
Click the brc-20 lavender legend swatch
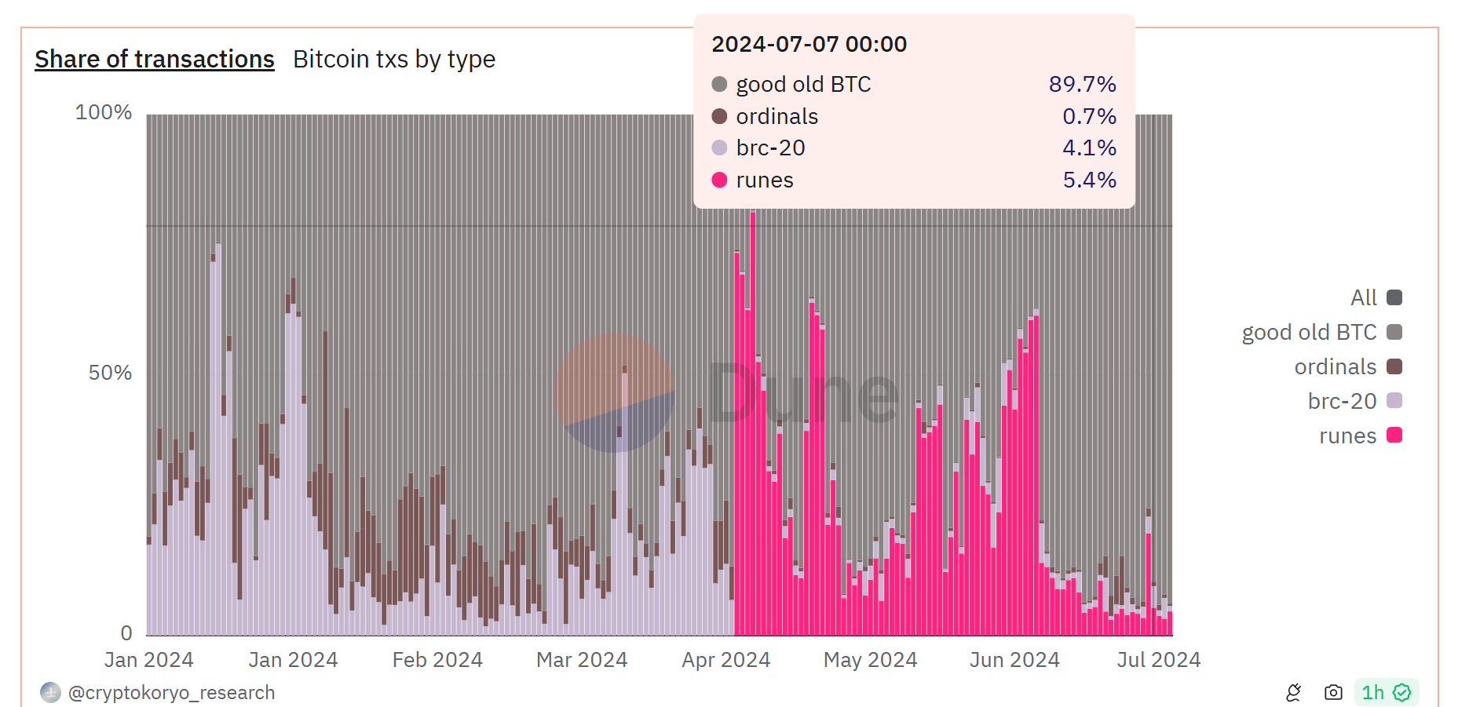(1394, 401)
